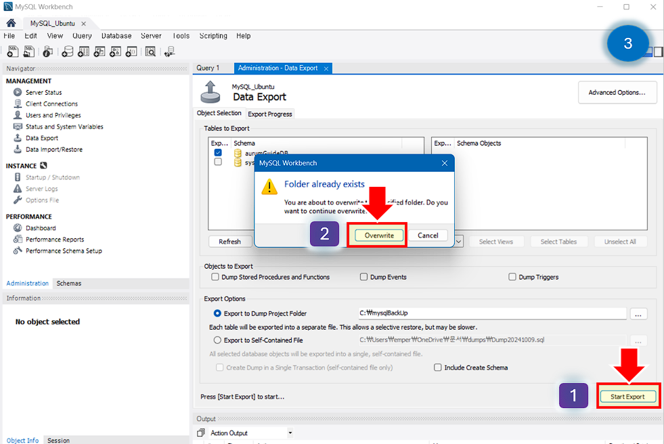Click the Unselect All button
The image size is (664, 444).
[x=620, y=242]
